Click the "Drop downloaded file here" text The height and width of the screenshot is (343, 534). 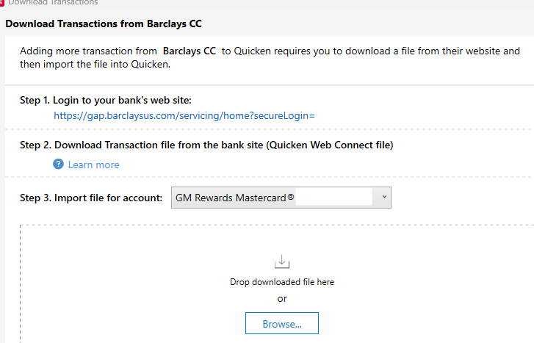(282, 282)
